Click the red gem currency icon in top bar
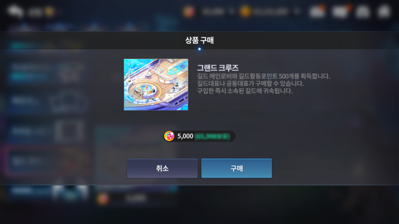This screenshot has height=224, width=399. coord(189,12)
